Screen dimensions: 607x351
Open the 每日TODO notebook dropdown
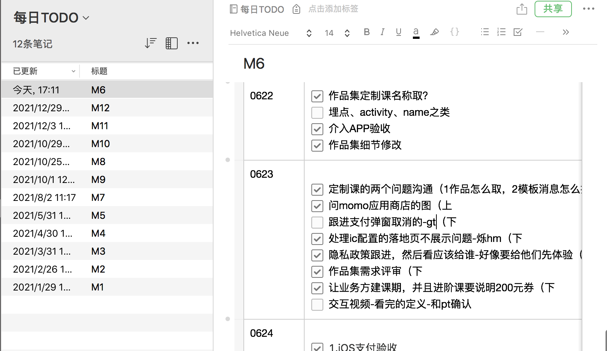(x=52, y=18)
